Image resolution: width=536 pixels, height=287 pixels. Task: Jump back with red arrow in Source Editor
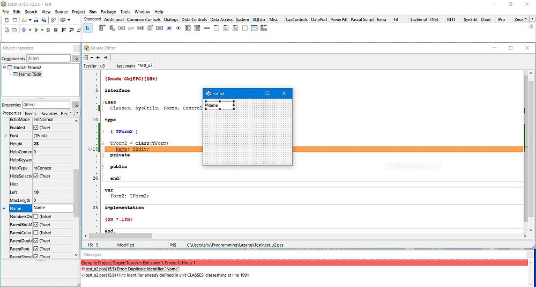[x=98, y=57]
